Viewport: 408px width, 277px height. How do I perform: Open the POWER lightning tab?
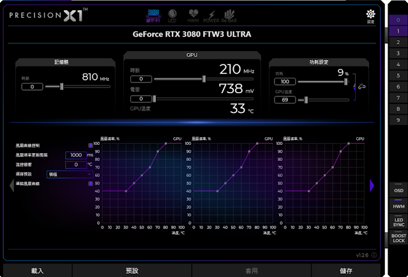(211, 16)
